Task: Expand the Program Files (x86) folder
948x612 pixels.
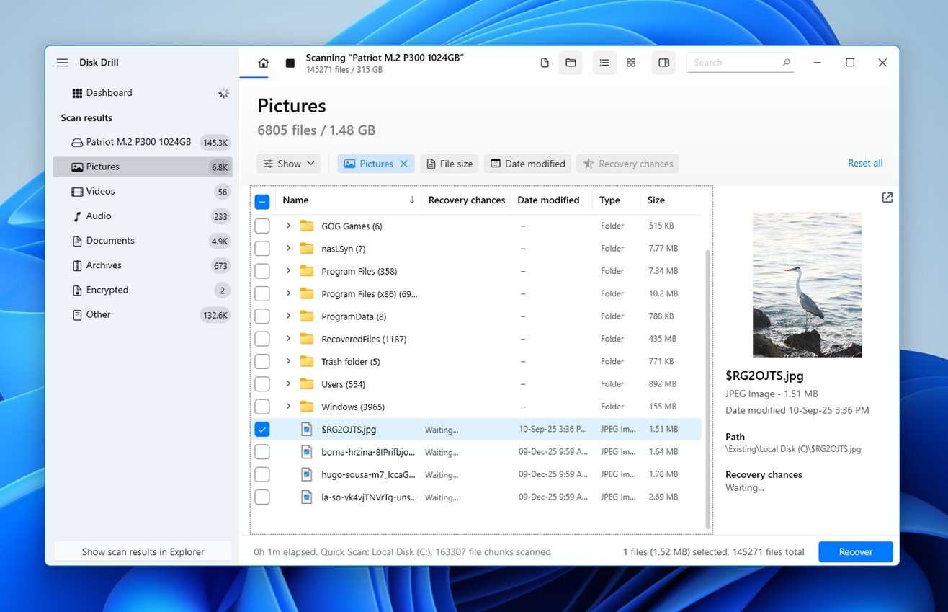Action: pos(288,293)
